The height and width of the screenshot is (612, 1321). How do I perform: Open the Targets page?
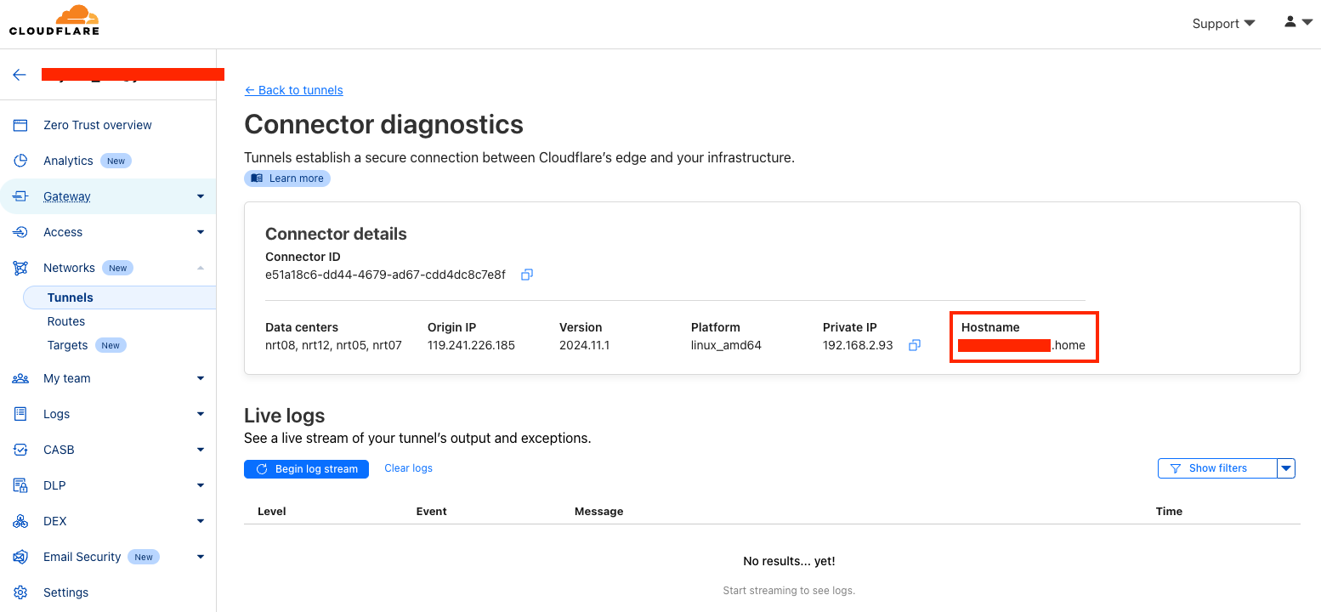tap(67, 344)
